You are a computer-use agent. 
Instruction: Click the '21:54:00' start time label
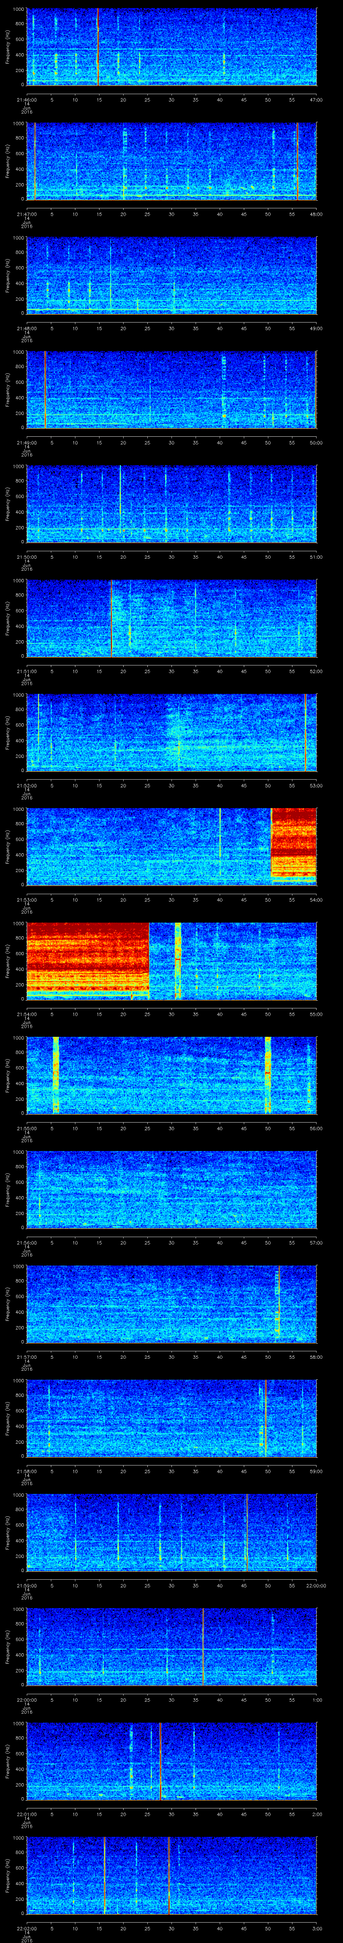tap(26, 1014)
